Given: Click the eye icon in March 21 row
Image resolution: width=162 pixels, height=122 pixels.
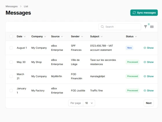Looking at the screenshot, I should tap(145, 76).
